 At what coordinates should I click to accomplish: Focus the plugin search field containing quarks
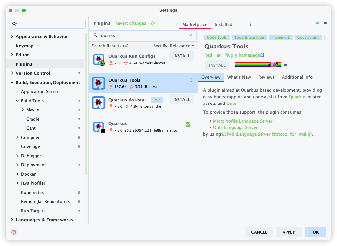click(143, 35)
